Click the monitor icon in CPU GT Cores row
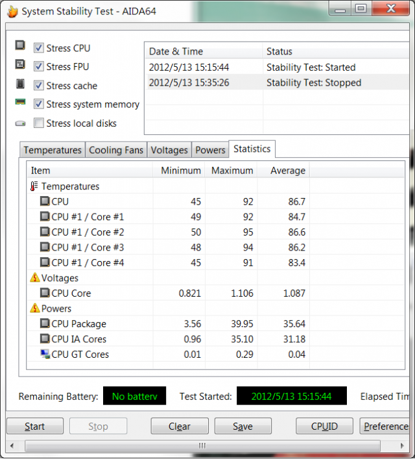 tap(45, 354)
